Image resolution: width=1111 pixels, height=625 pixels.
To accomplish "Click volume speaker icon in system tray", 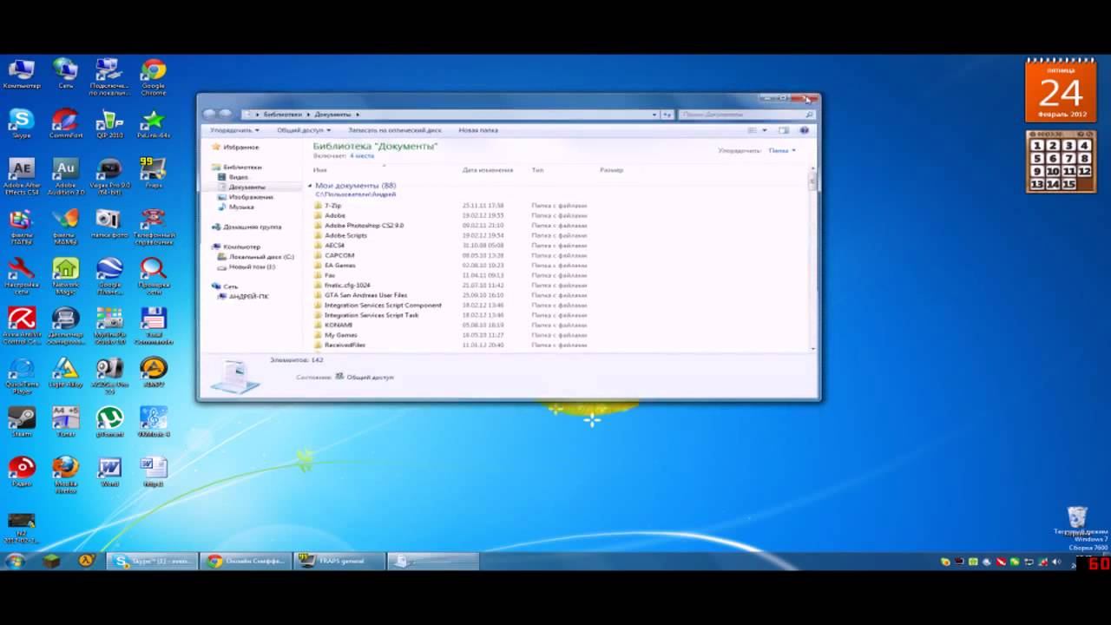I will [1056, 562].
